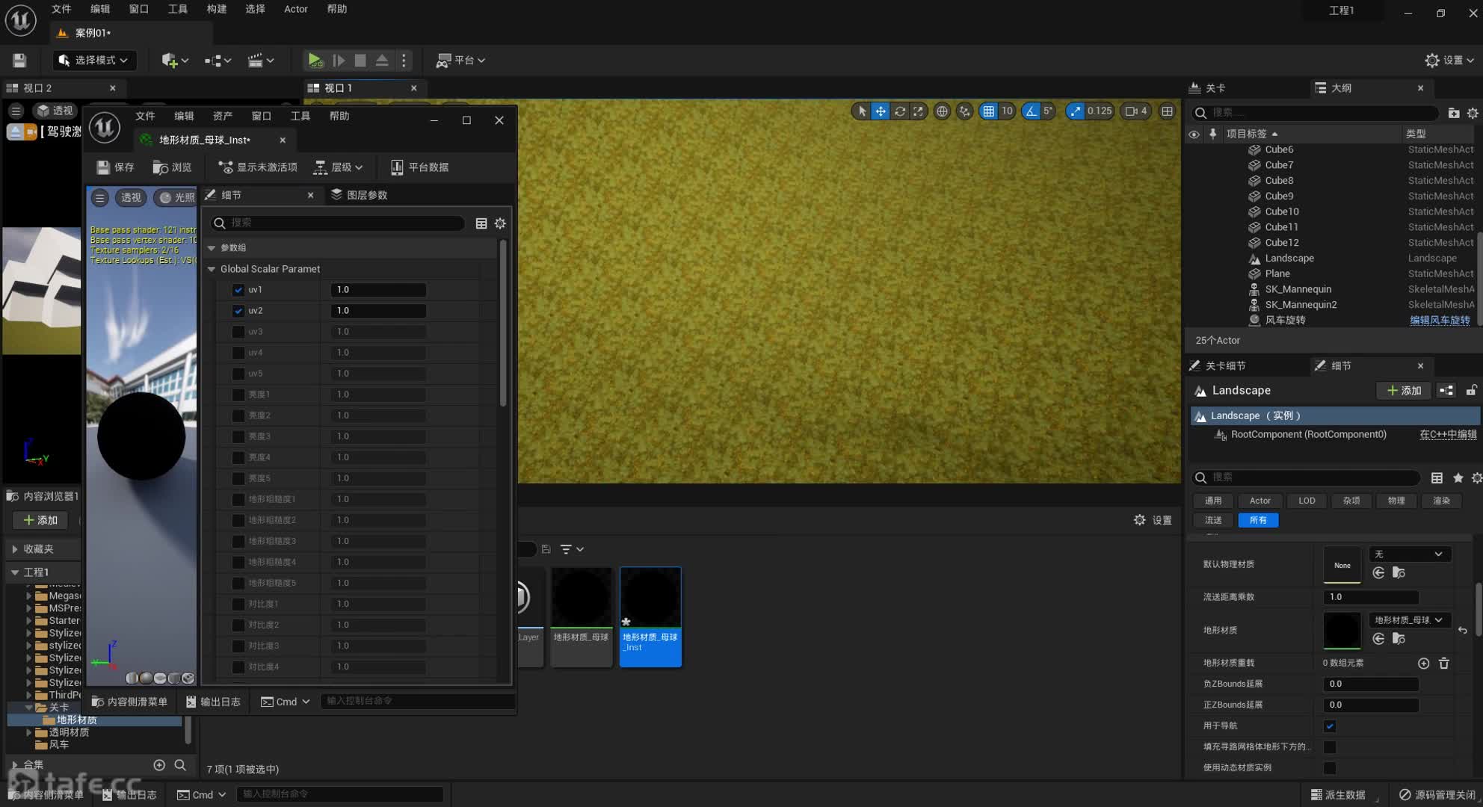
Task: Open 地形材质_母球 material dropdown in details
Action: (x=1409, y=619)
